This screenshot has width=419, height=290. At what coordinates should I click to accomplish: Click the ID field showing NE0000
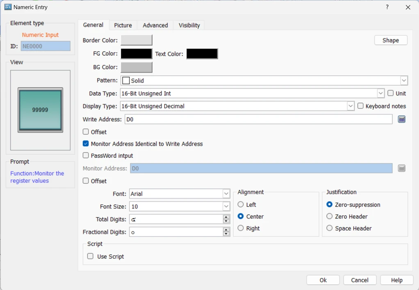coord(46,46)
